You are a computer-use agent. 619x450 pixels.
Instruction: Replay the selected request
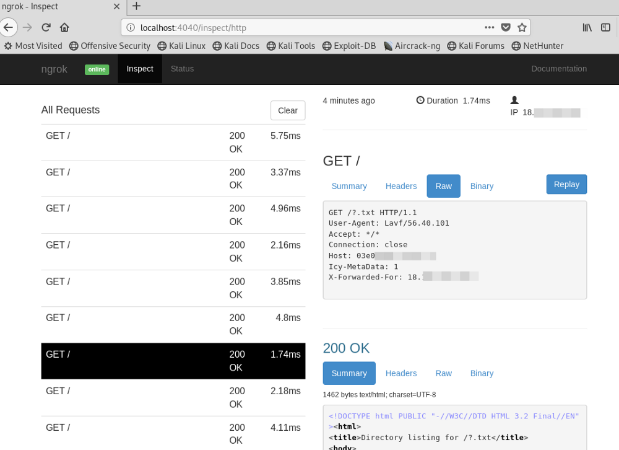[x=566, y=184]
